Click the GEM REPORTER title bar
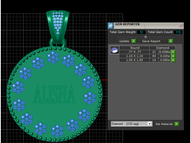 146,25
